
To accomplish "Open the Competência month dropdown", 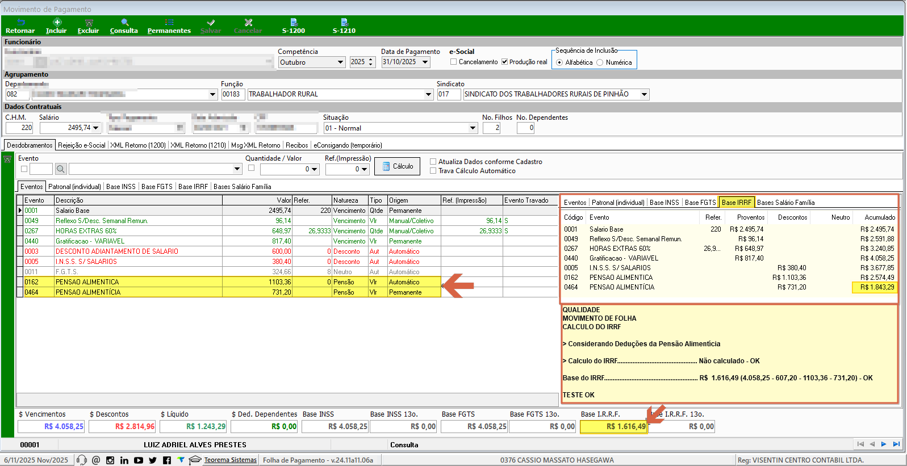I will point(340,62).
